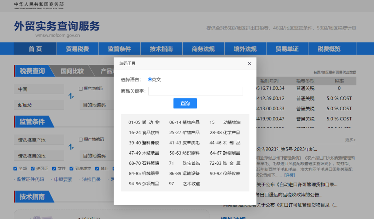374x219 pixels.
Task: Choose category 71 珠宝首饰
Action: (184, 163)
